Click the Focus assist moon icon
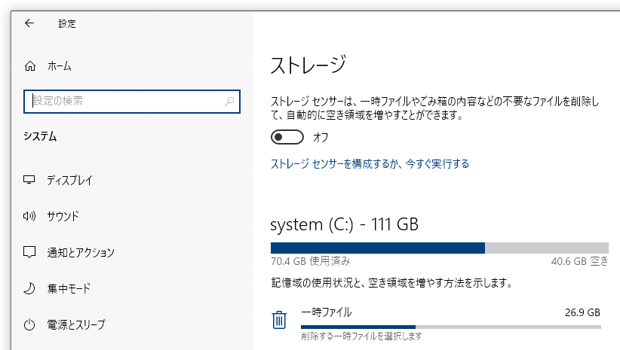 [x=30, y=288]
